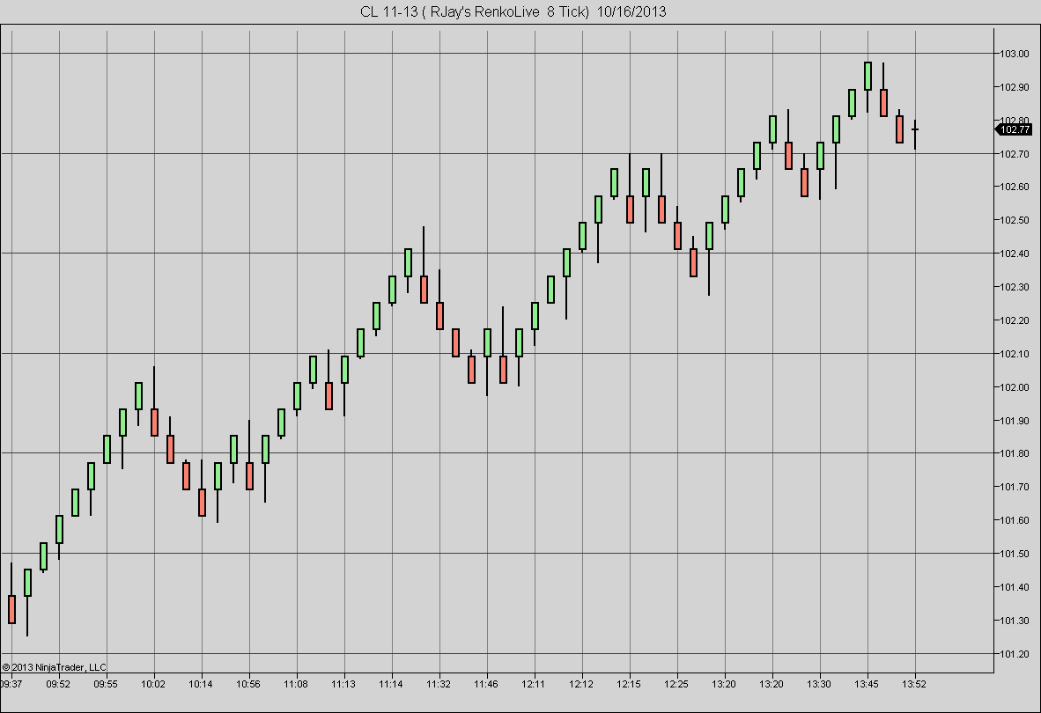The width and height of the screenshot is (1041, 713).
Task: Click the 102.90 price axis label
Action: point(1015,87)
